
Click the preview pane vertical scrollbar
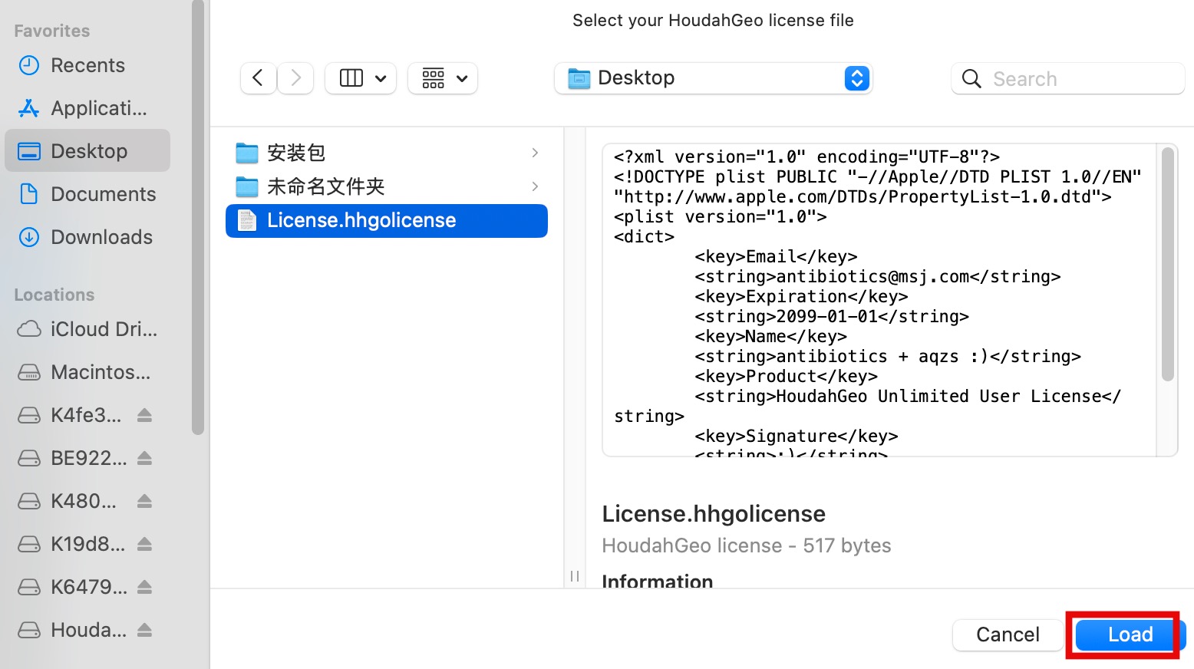[x=1167, y=265]
